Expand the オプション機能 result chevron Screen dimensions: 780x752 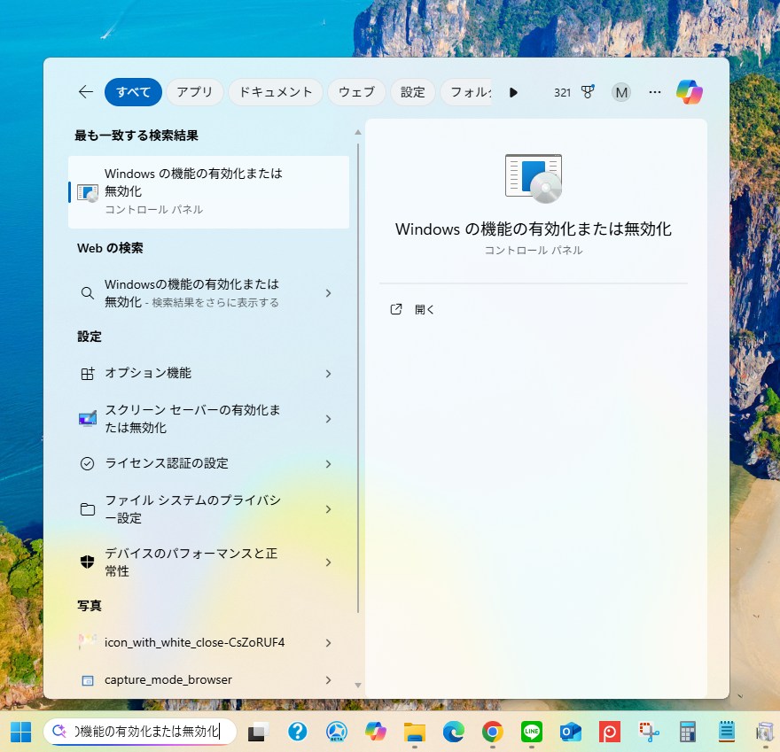coord(328,374)
